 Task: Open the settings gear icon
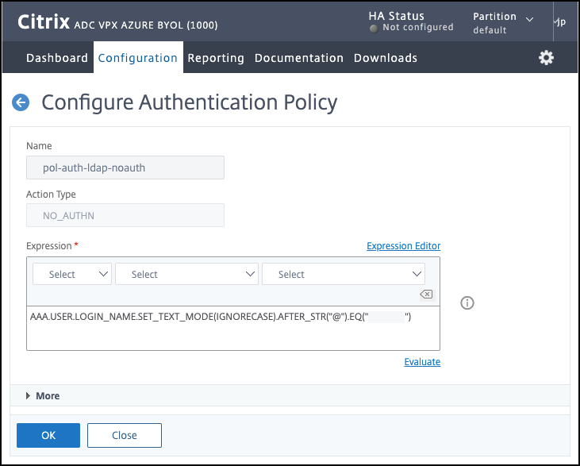(546, 58)
